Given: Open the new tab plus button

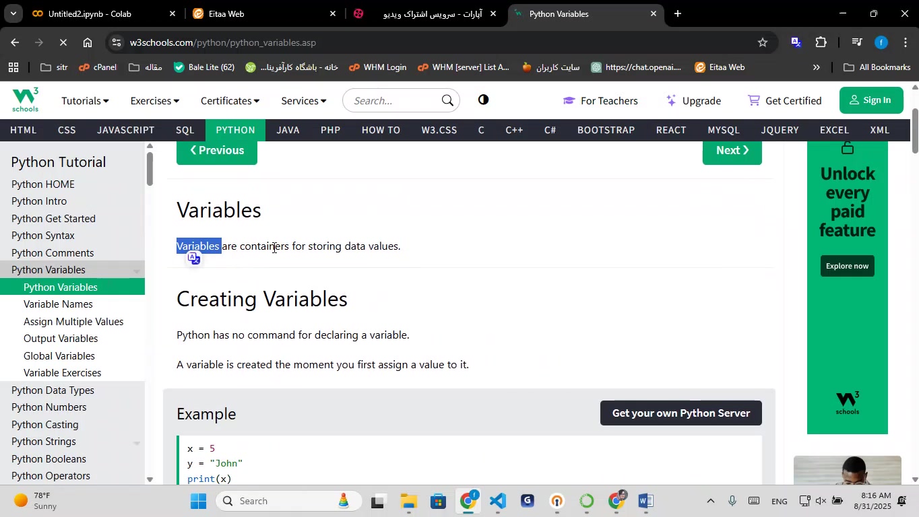Looking at the screenshot, I should pos(677,13).
